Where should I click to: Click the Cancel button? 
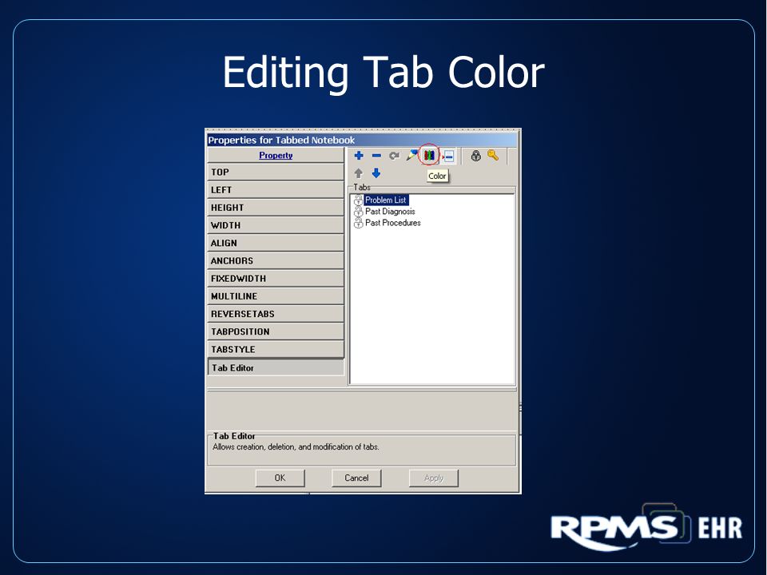point(356,478)
